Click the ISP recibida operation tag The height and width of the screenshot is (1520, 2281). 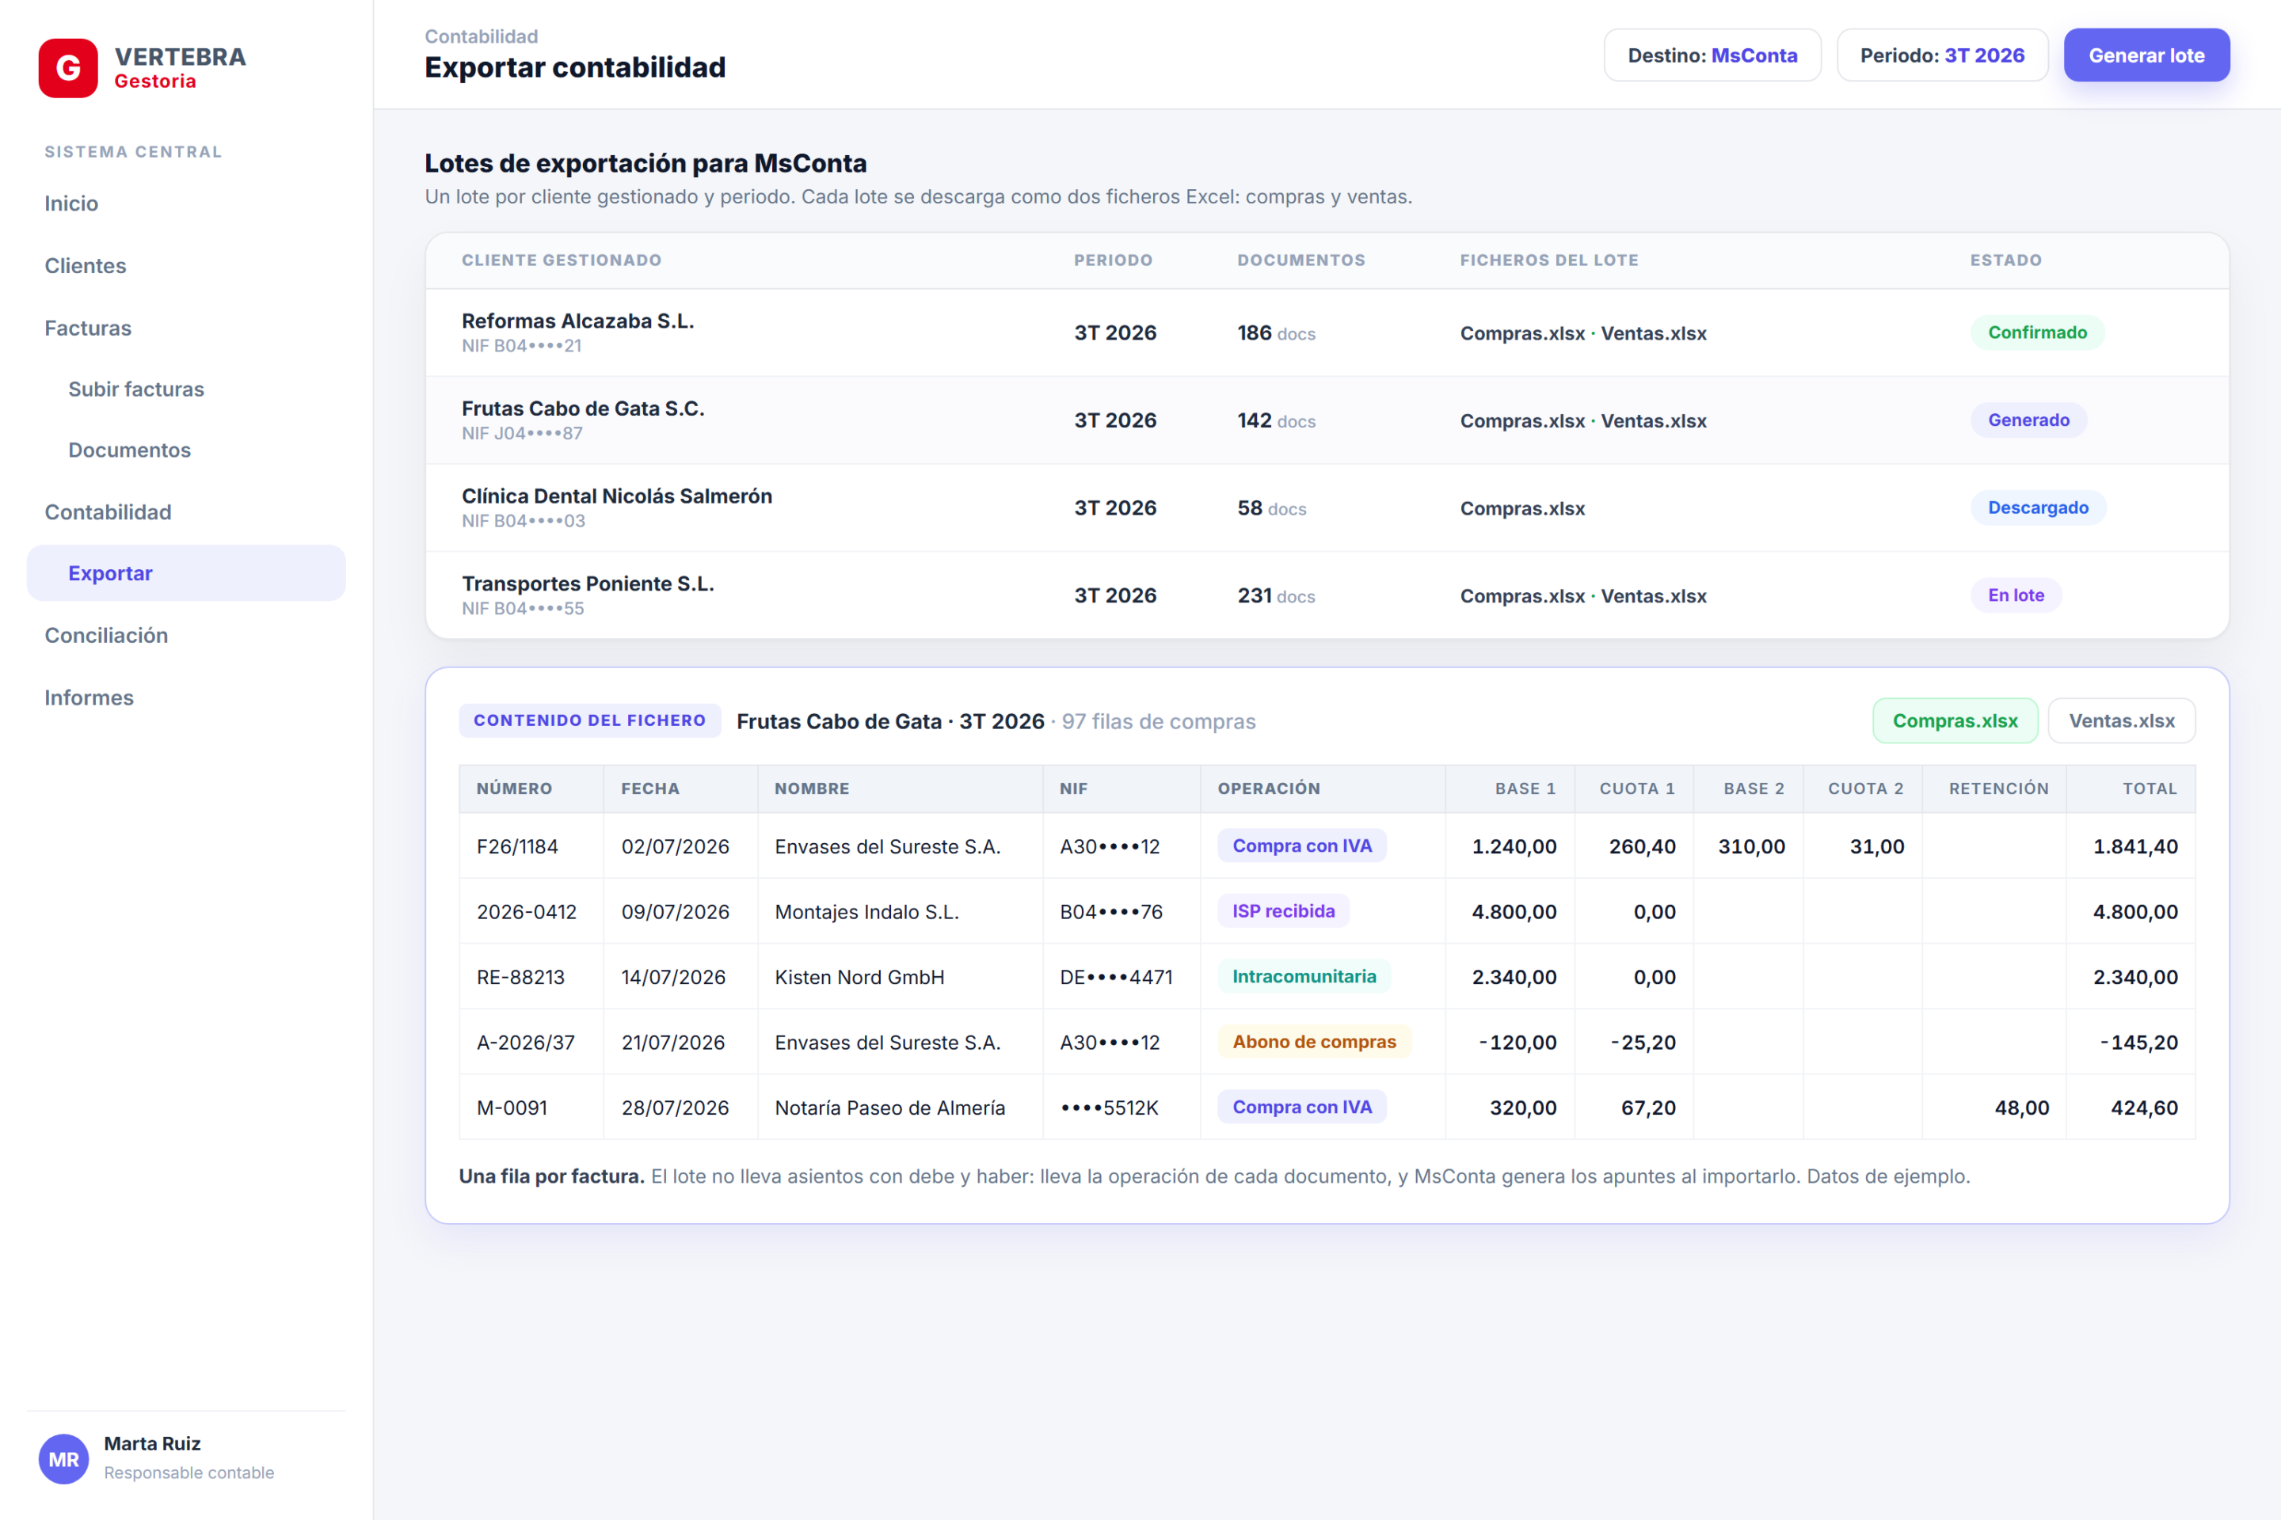(x=1283, y=911)
